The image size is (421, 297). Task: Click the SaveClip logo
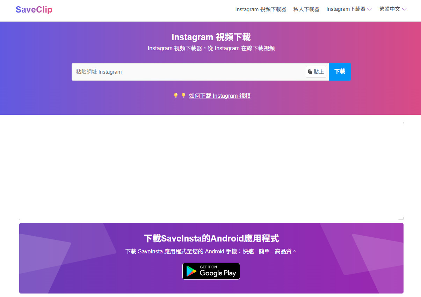(34, 10)
